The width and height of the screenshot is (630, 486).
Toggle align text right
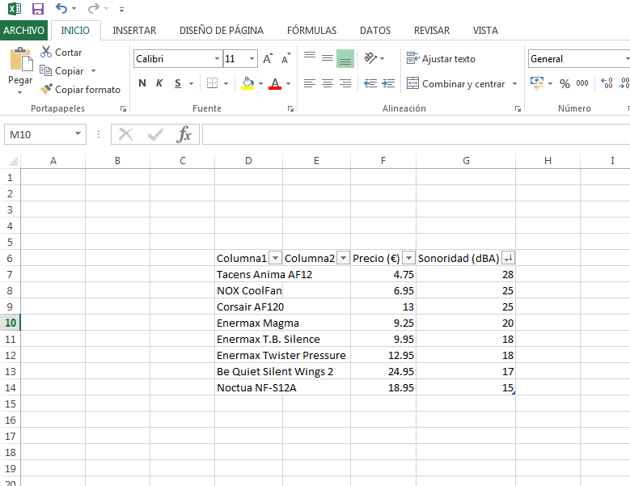(x=345, y=83)
